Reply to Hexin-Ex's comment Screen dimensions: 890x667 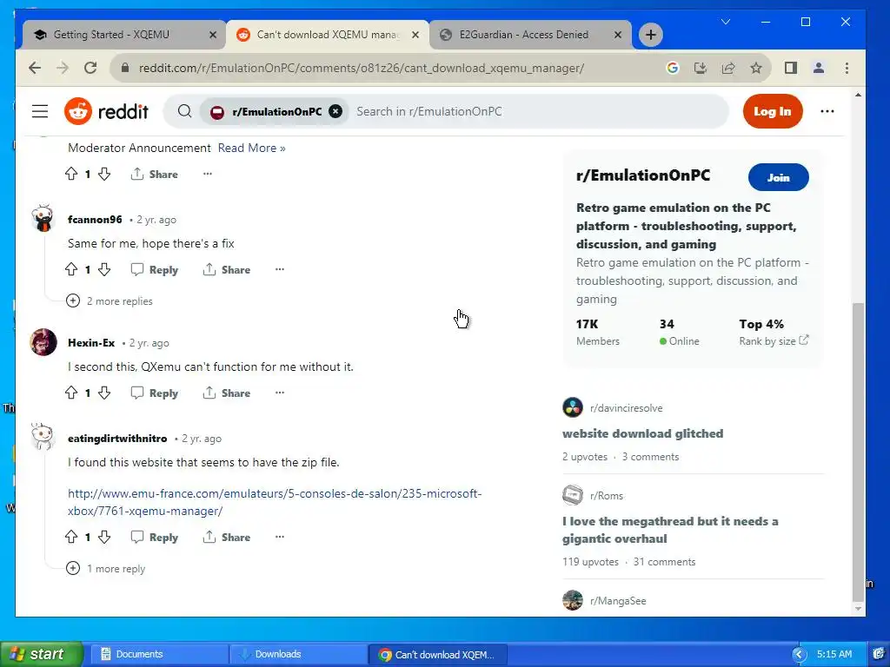[x=155, y=393]
